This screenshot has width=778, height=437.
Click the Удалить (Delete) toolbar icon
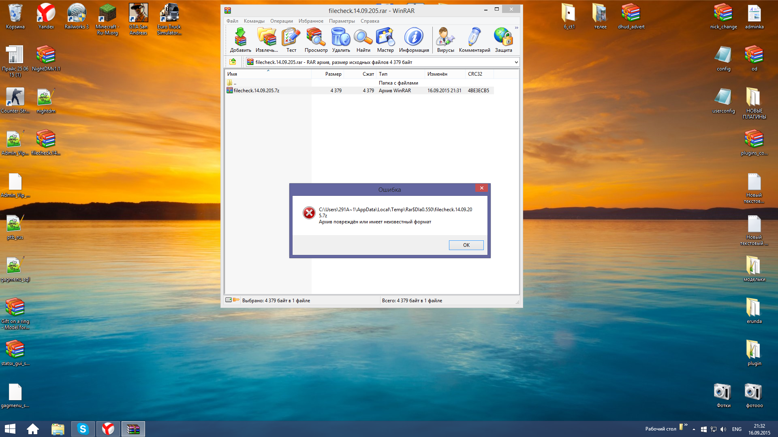[341, 40]
